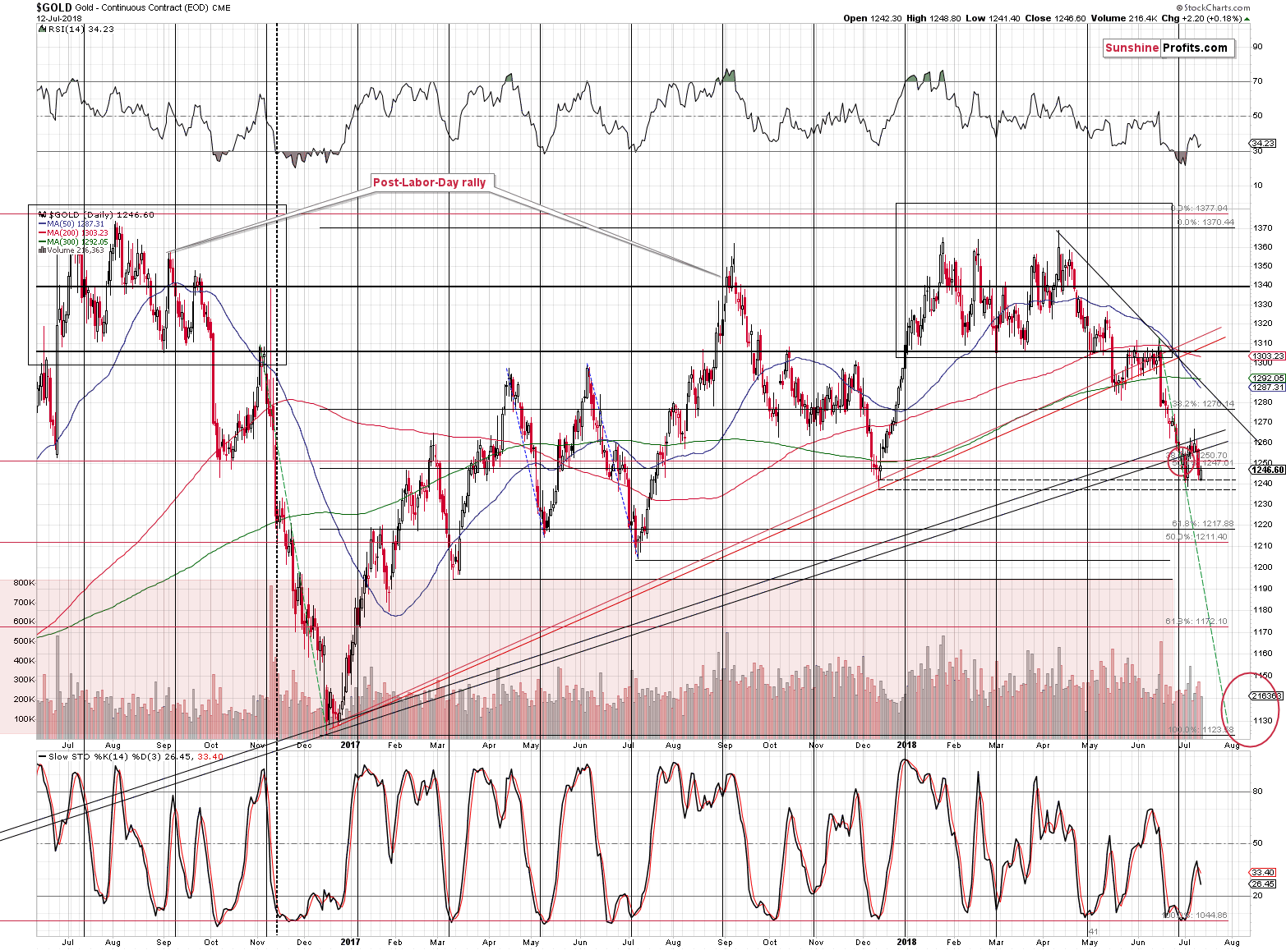This screenshot has height=950, width=1286.
Task: Click the 90 label on RSI scale
Action: point(1258,46)
